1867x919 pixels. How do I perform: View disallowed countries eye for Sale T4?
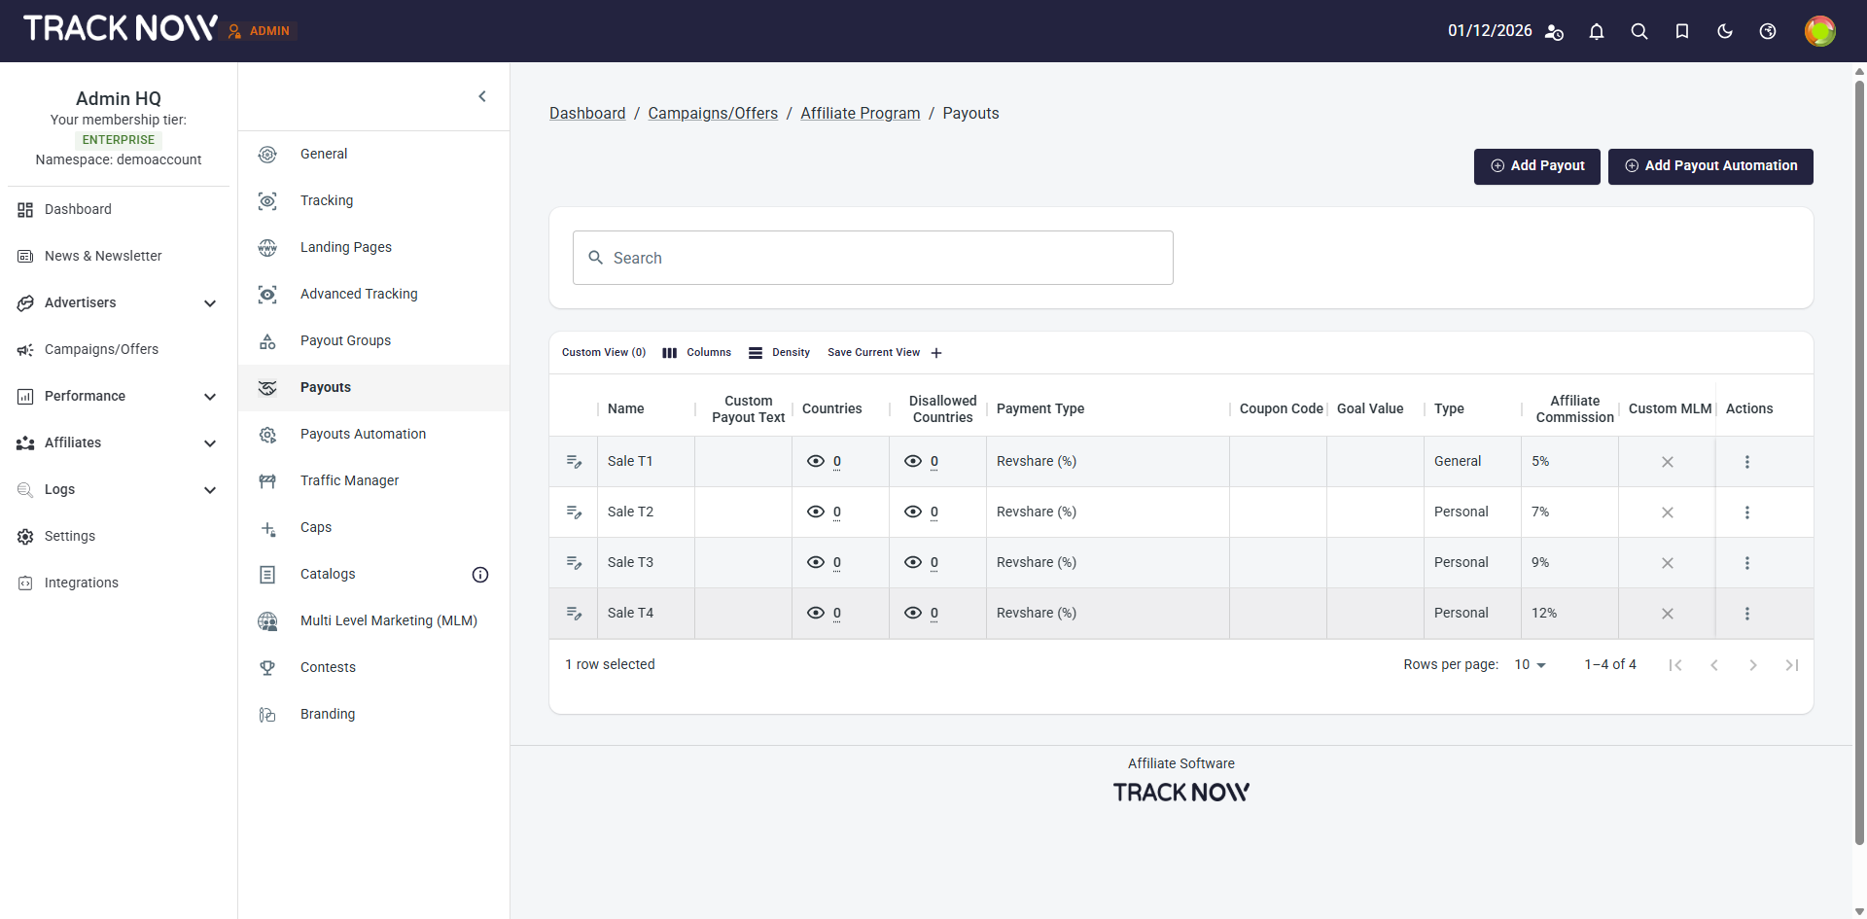[913, 614]
